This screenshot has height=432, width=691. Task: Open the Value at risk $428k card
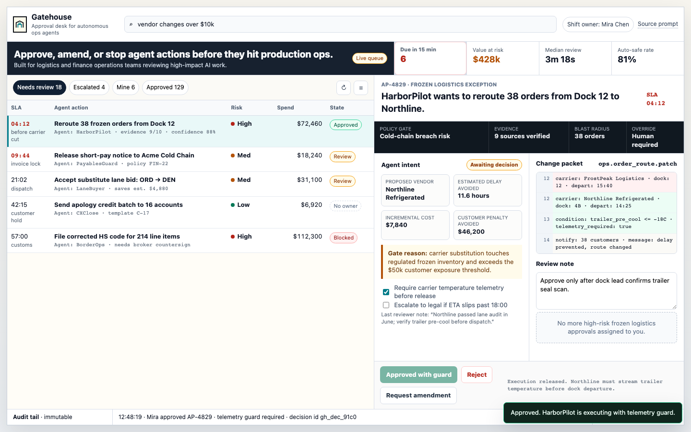tap(503, 58)
